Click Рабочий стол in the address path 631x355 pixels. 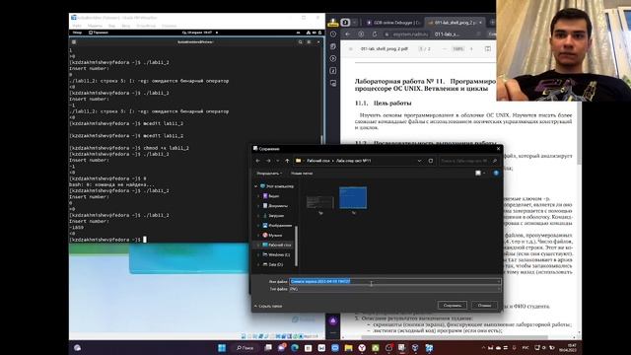[x=318, y=161]
